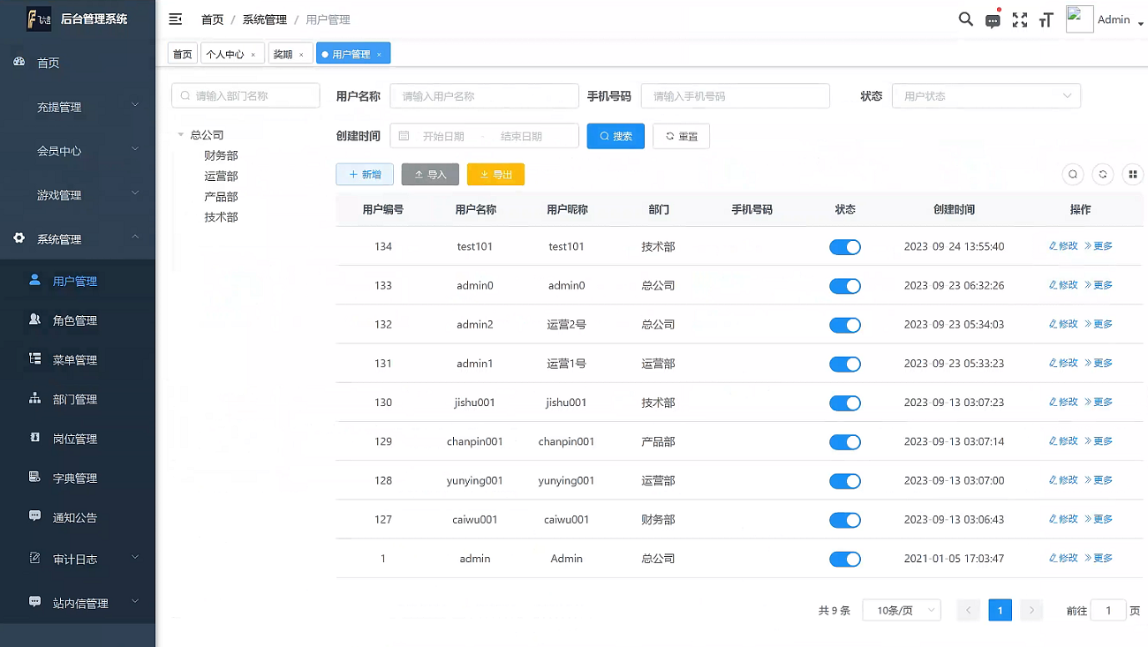The image size is (1148, 647).
Task: Click the 用户名称 input field
Action: (484, 96)
